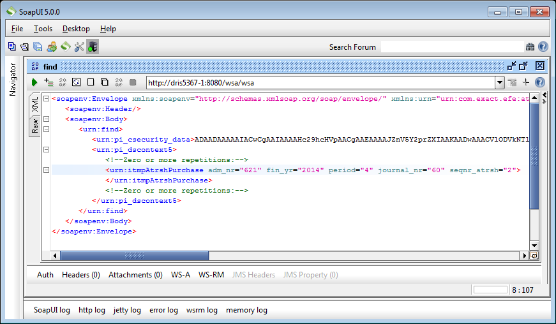Click the horizontal scrollbar left arrow
The width and height of the screenshot is (556, 324).
[x=55, y=255]
